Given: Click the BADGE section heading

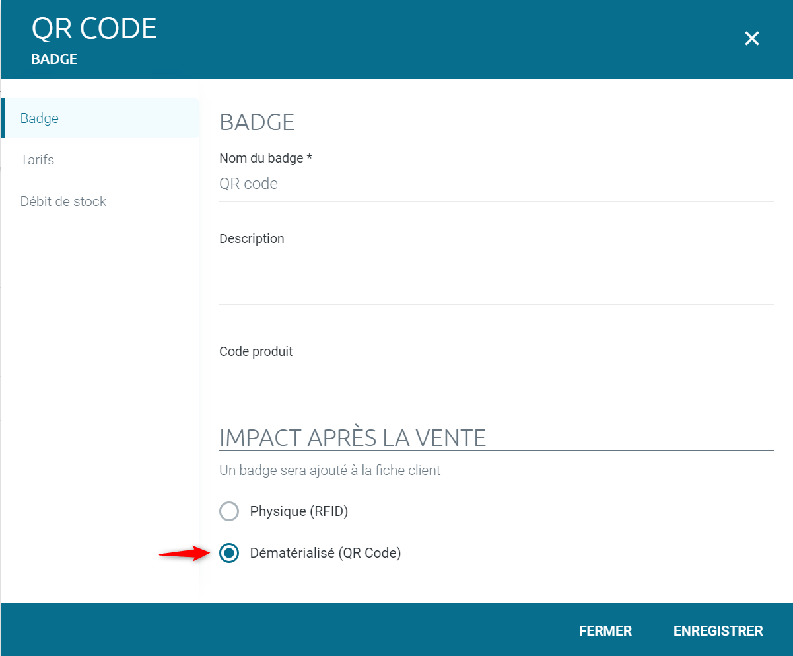Looking at the screenshot, I should tap(257, 122).
